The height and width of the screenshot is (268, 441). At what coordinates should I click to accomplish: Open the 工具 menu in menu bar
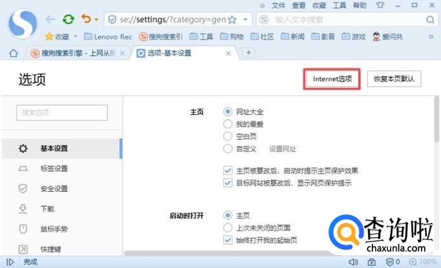coord(339,5)
